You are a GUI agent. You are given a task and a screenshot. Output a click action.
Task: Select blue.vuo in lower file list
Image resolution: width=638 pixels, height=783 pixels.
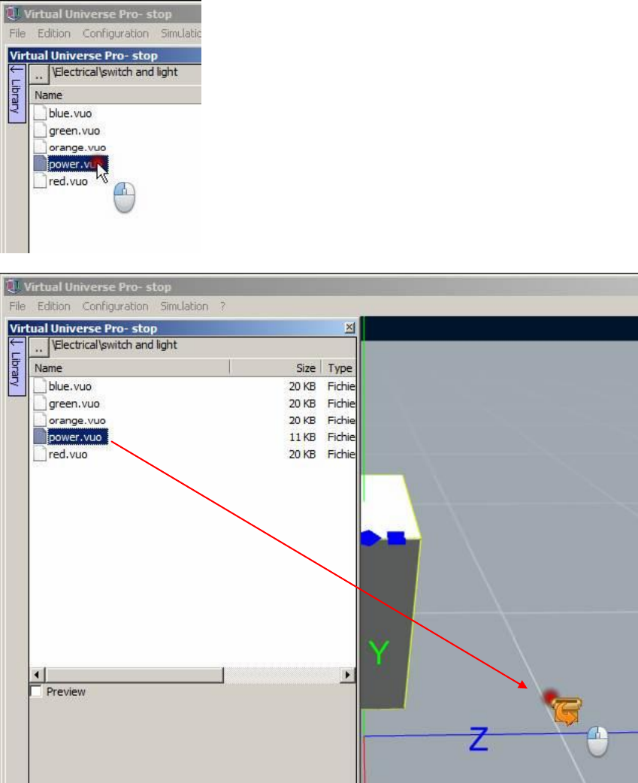pos(70,386)
